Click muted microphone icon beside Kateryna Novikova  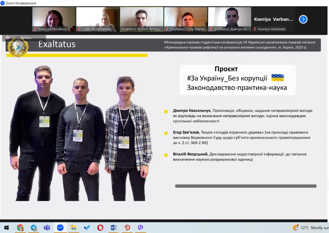click(x=35, y=29)
